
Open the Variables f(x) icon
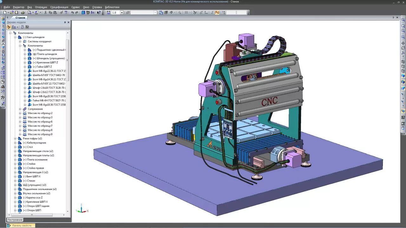(x=93, y=13)
